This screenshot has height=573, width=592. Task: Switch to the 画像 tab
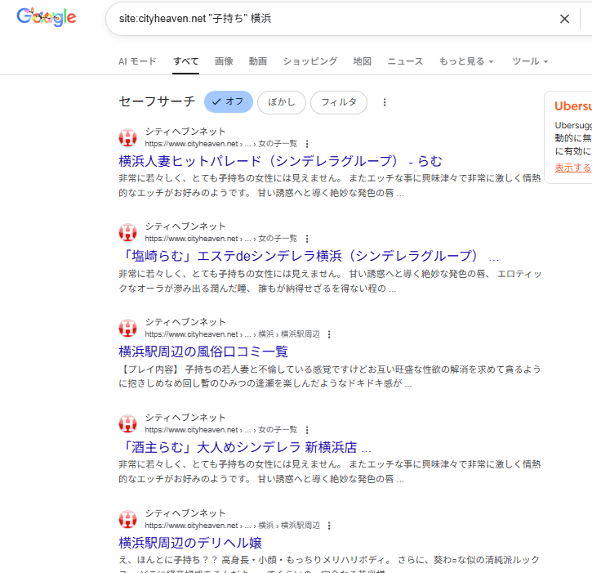[x=224, y=61]
